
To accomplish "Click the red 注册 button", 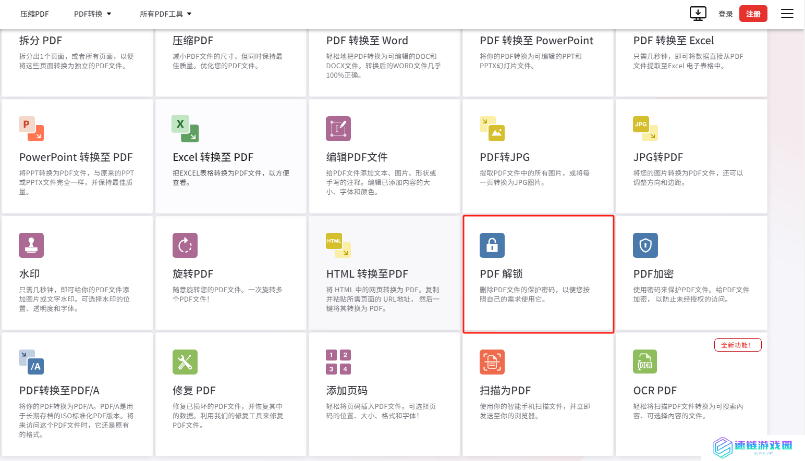I will [753, 14].
